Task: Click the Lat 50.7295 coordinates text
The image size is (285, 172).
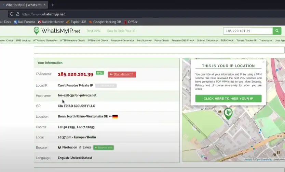Action: point(76,127)
